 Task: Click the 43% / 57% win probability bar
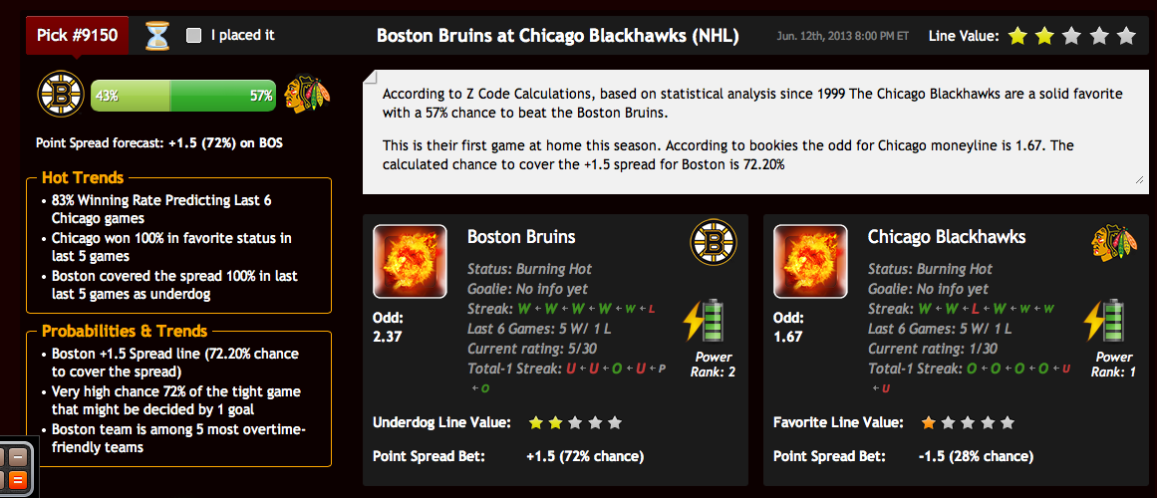click(183, 96)
